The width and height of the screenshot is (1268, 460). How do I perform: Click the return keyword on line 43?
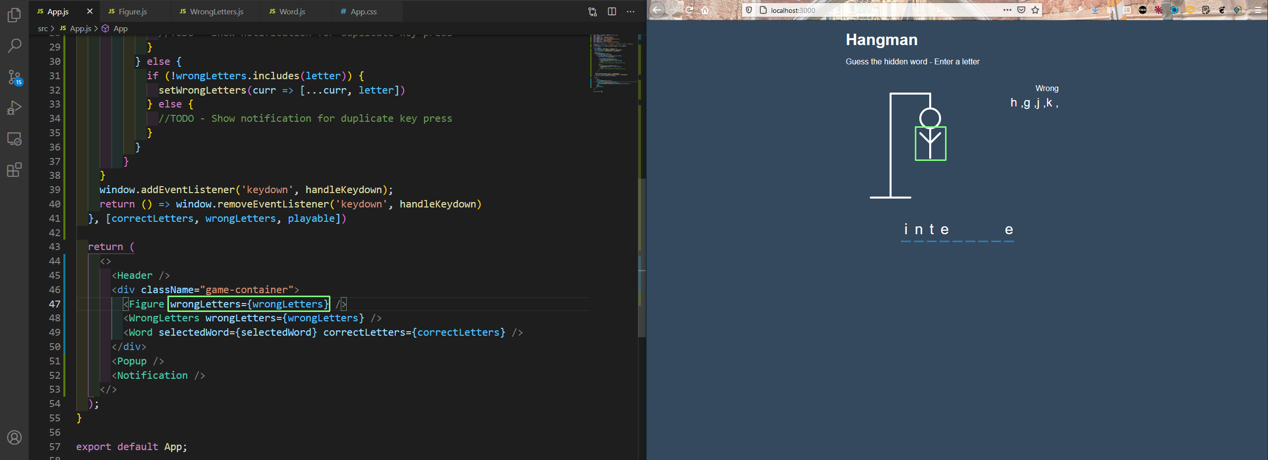(106, 247)
